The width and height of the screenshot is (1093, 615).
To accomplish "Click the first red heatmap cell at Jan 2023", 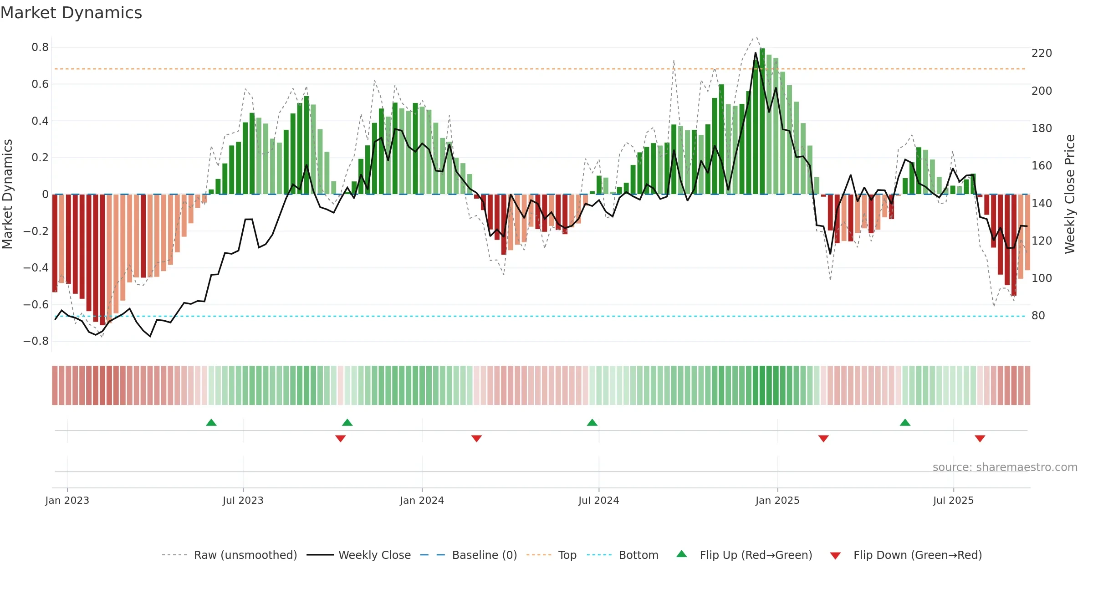I will click(55, 385).
